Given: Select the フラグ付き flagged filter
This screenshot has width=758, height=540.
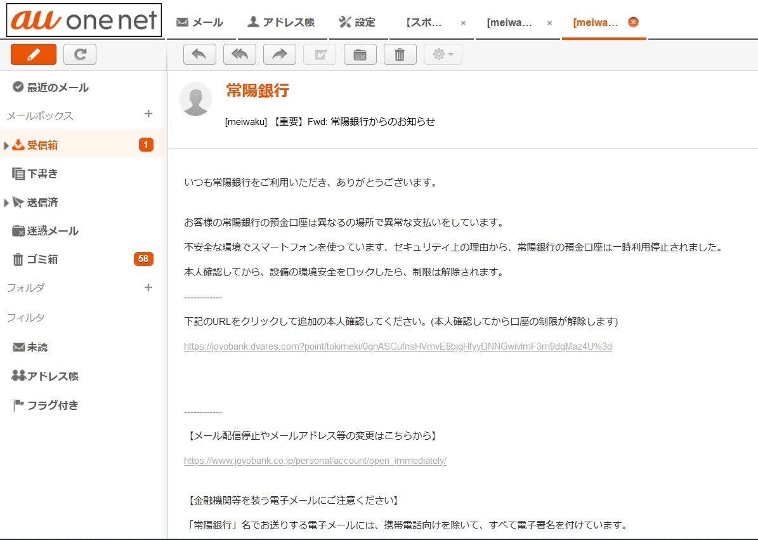Looking at the screenshot, I should tap(46, 405).
